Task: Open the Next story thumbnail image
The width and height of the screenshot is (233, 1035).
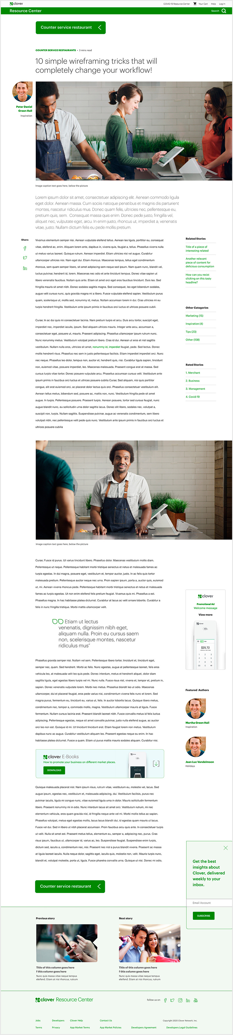Action: point(150,943)
